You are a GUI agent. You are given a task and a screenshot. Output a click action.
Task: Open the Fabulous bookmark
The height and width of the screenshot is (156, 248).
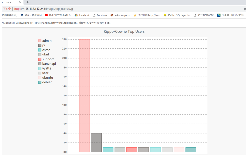(x=100, y=15)
